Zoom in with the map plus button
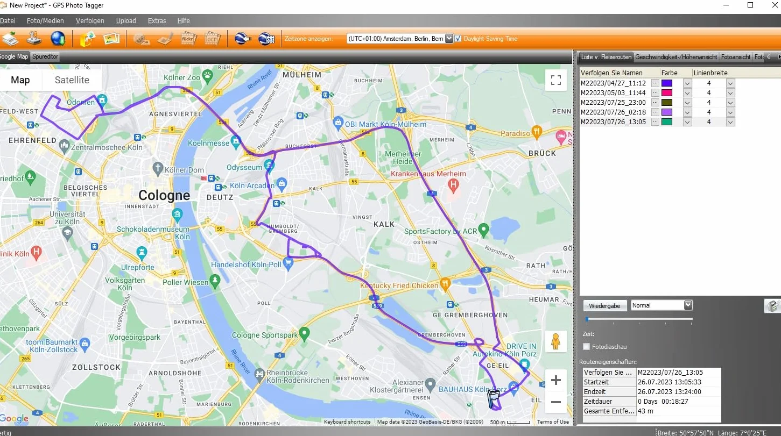Screen dimensions: 781x436 (x=556, y=381)
